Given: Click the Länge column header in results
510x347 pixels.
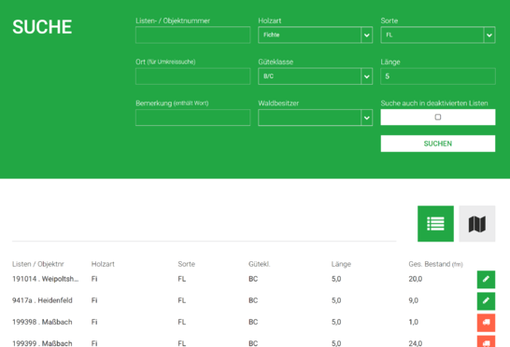Looking at the screenshot, I should (x=341, y=264).
